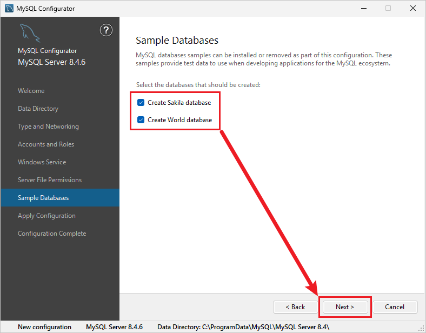The height and width of the screenshot is (333, 426).
Task: Click the MySQL Configurator title bar icon
Action: point(9,9)
